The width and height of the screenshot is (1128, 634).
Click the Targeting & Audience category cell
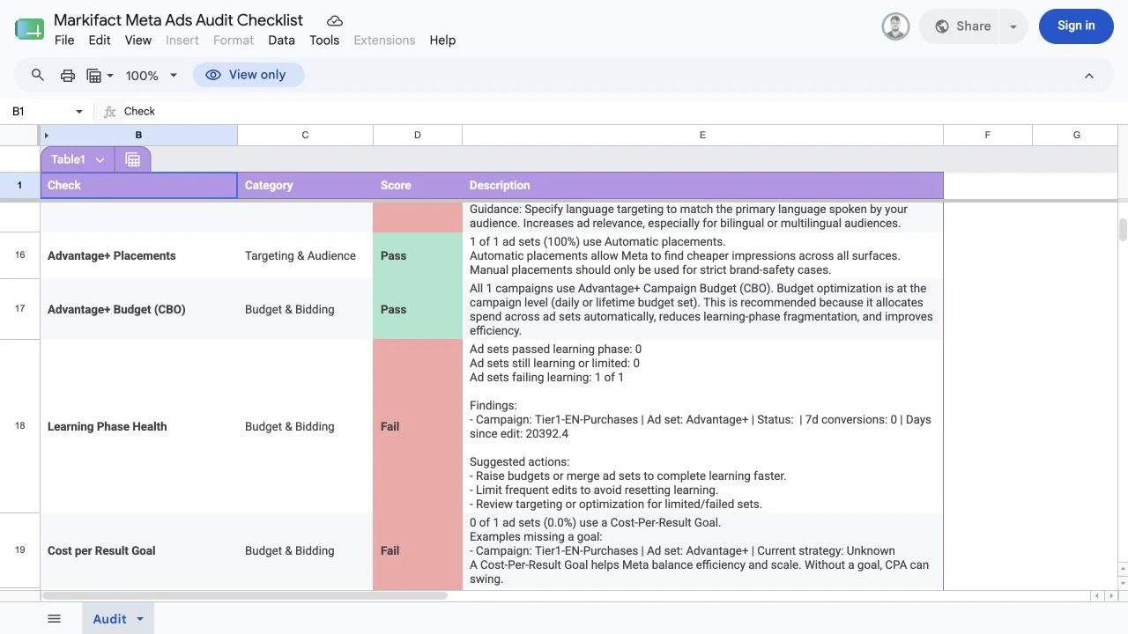pyautogui.click(x=305, y=256)
